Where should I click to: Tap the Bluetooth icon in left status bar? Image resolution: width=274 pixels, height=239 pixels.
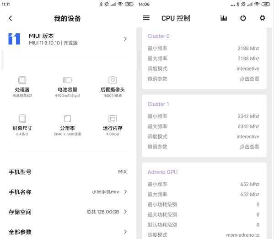tap(101, 4)
